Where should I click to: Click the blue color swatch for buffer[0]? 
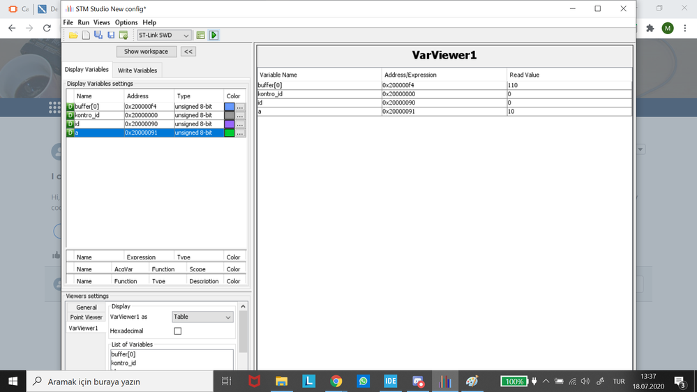click(x=230, y=107)
